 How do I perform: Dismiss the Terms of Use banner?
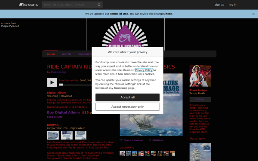(253, 14)
